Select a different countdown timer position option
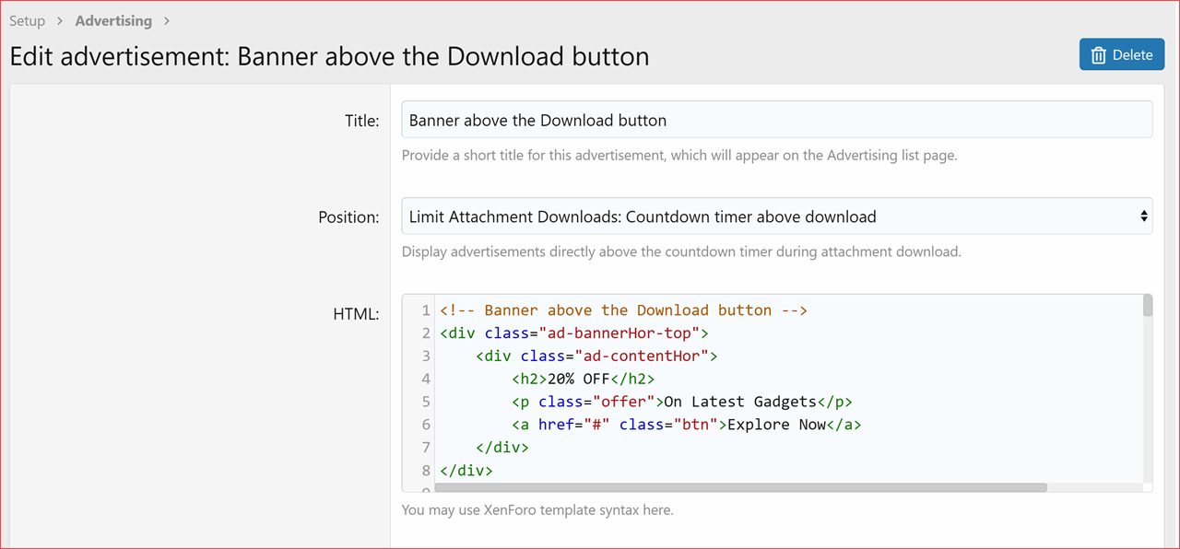The height and width of the screenshot is (549, 1180). (774, 216)
